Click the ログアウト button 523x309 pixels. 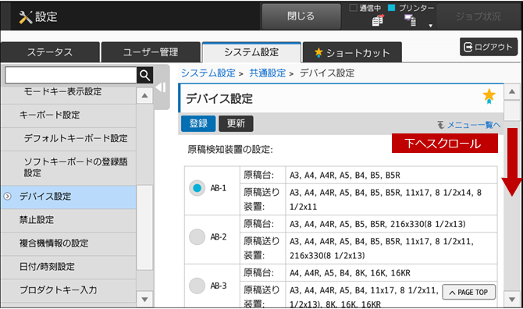tap(489, 47)
